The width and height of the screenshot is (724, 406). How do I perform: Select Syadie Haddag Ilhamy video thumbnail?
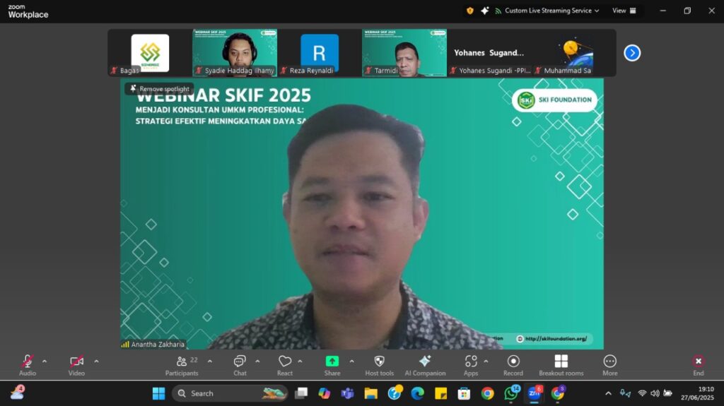235,52
